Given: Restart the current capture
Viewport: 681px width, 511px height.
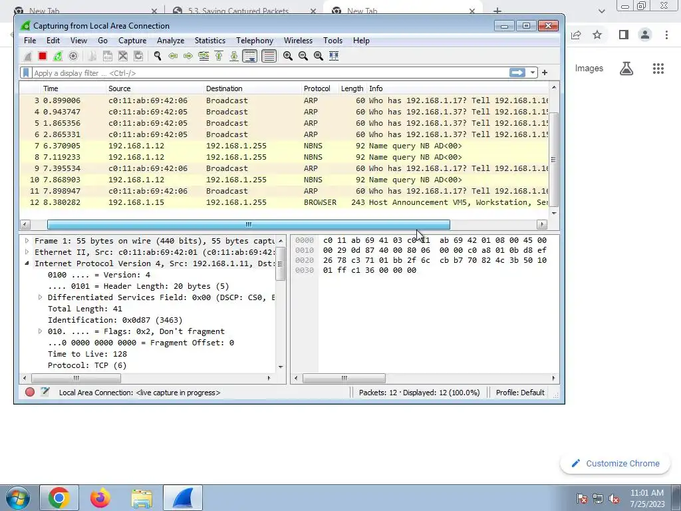Looking at the screenshot, I should click(58, 56).
